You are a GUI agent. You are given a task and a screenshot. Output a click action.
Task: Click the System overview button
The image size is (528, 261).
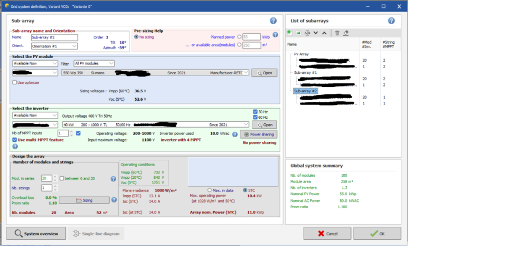tap(36, 234)
